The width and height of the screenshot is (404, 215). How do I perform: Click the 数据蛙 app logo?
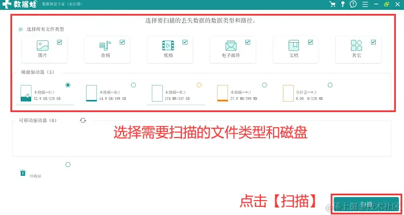pos(19,5)
